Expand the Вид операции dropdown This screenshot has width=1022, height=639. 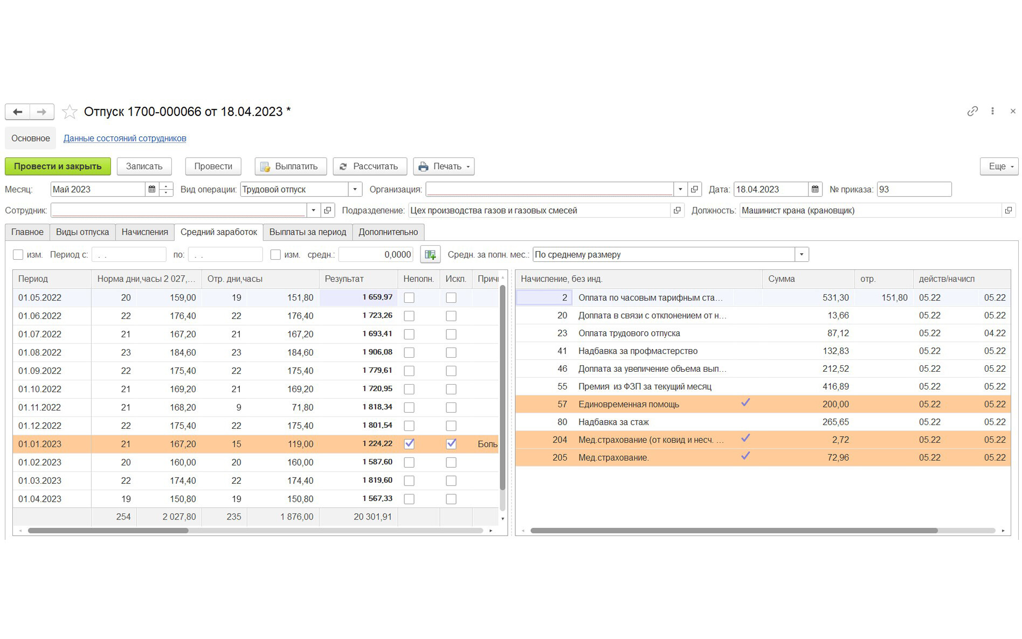pos(355,190)
